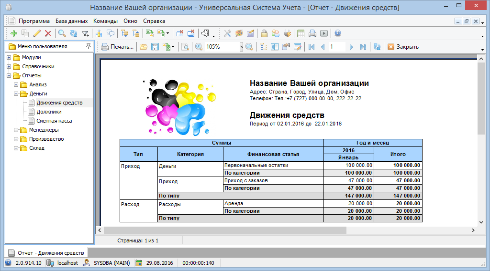Click the magnifier Search icon in main toolbar
Screen dimensions: 490x271
(x=62, y=33)
